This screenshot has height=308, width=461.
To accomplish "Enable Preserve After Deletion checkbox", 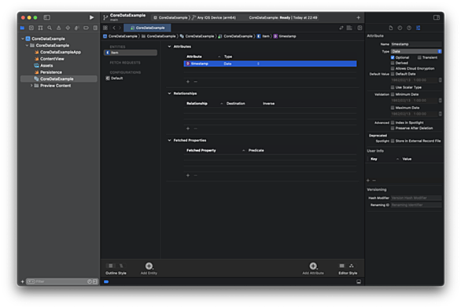I will (393, 128).
